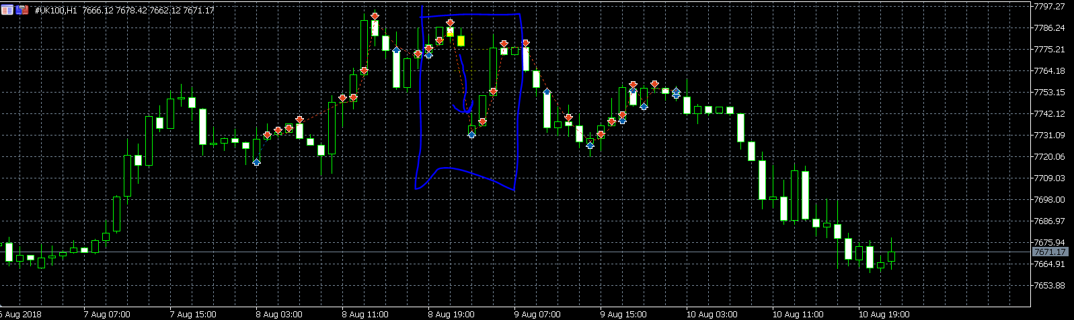Image resolution: width=1074 pixels, height=320 pixels.
Task: Click the 10 Aug 19:00 time label
Action: pyautogui.click(x=884, y=314)
